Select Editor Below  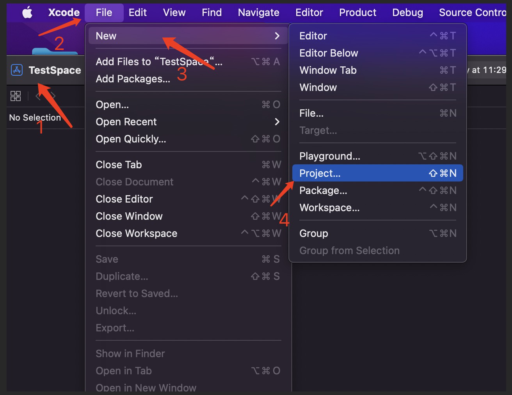pos(377,53)
